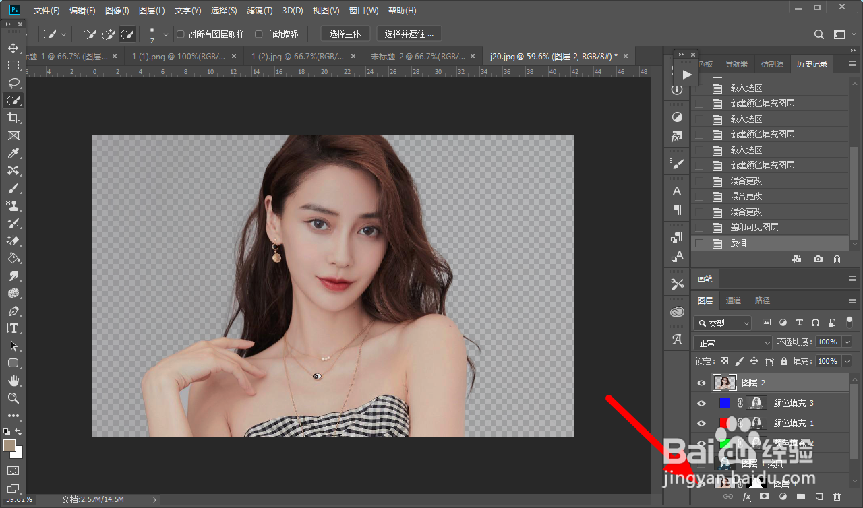Screen dimensions: 863x508
Task: Open 不透明度 100% dropdown arrow
Action: click(x=847, y=342)
